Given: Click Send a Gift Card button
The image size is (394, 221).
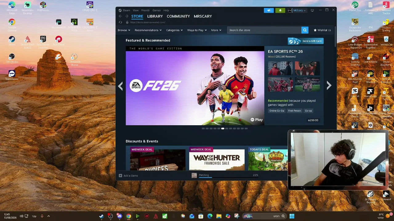Looking at the screenshot, I should pos(306,41).
